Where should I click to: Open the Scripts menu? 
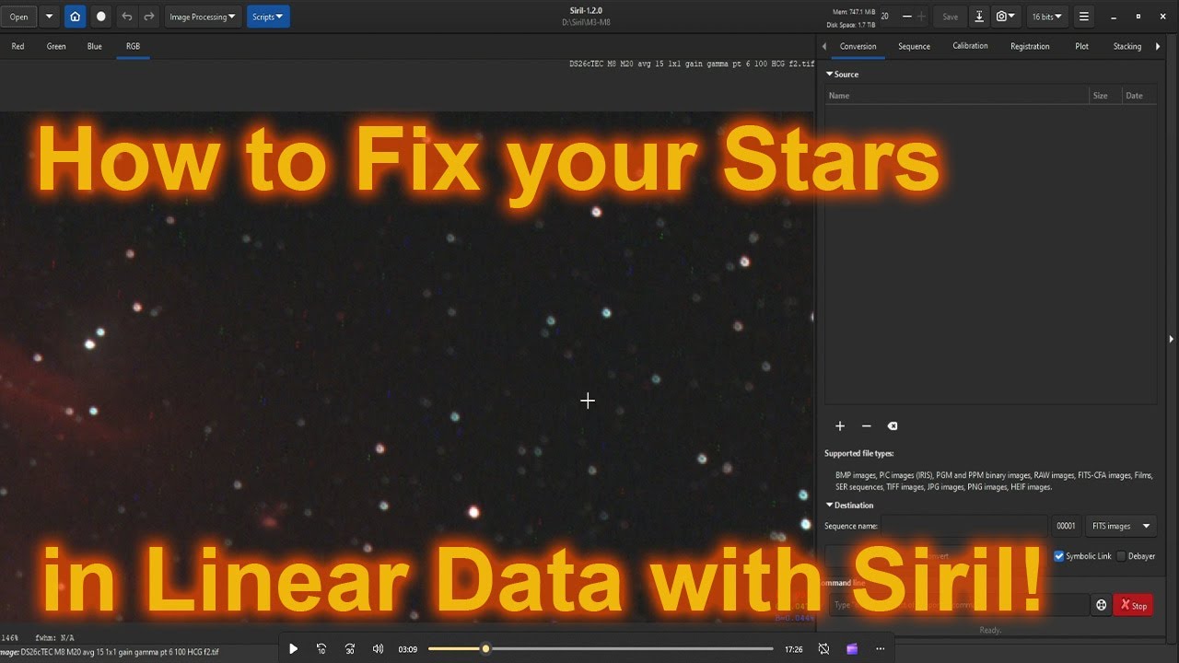(x=268, y=17)
